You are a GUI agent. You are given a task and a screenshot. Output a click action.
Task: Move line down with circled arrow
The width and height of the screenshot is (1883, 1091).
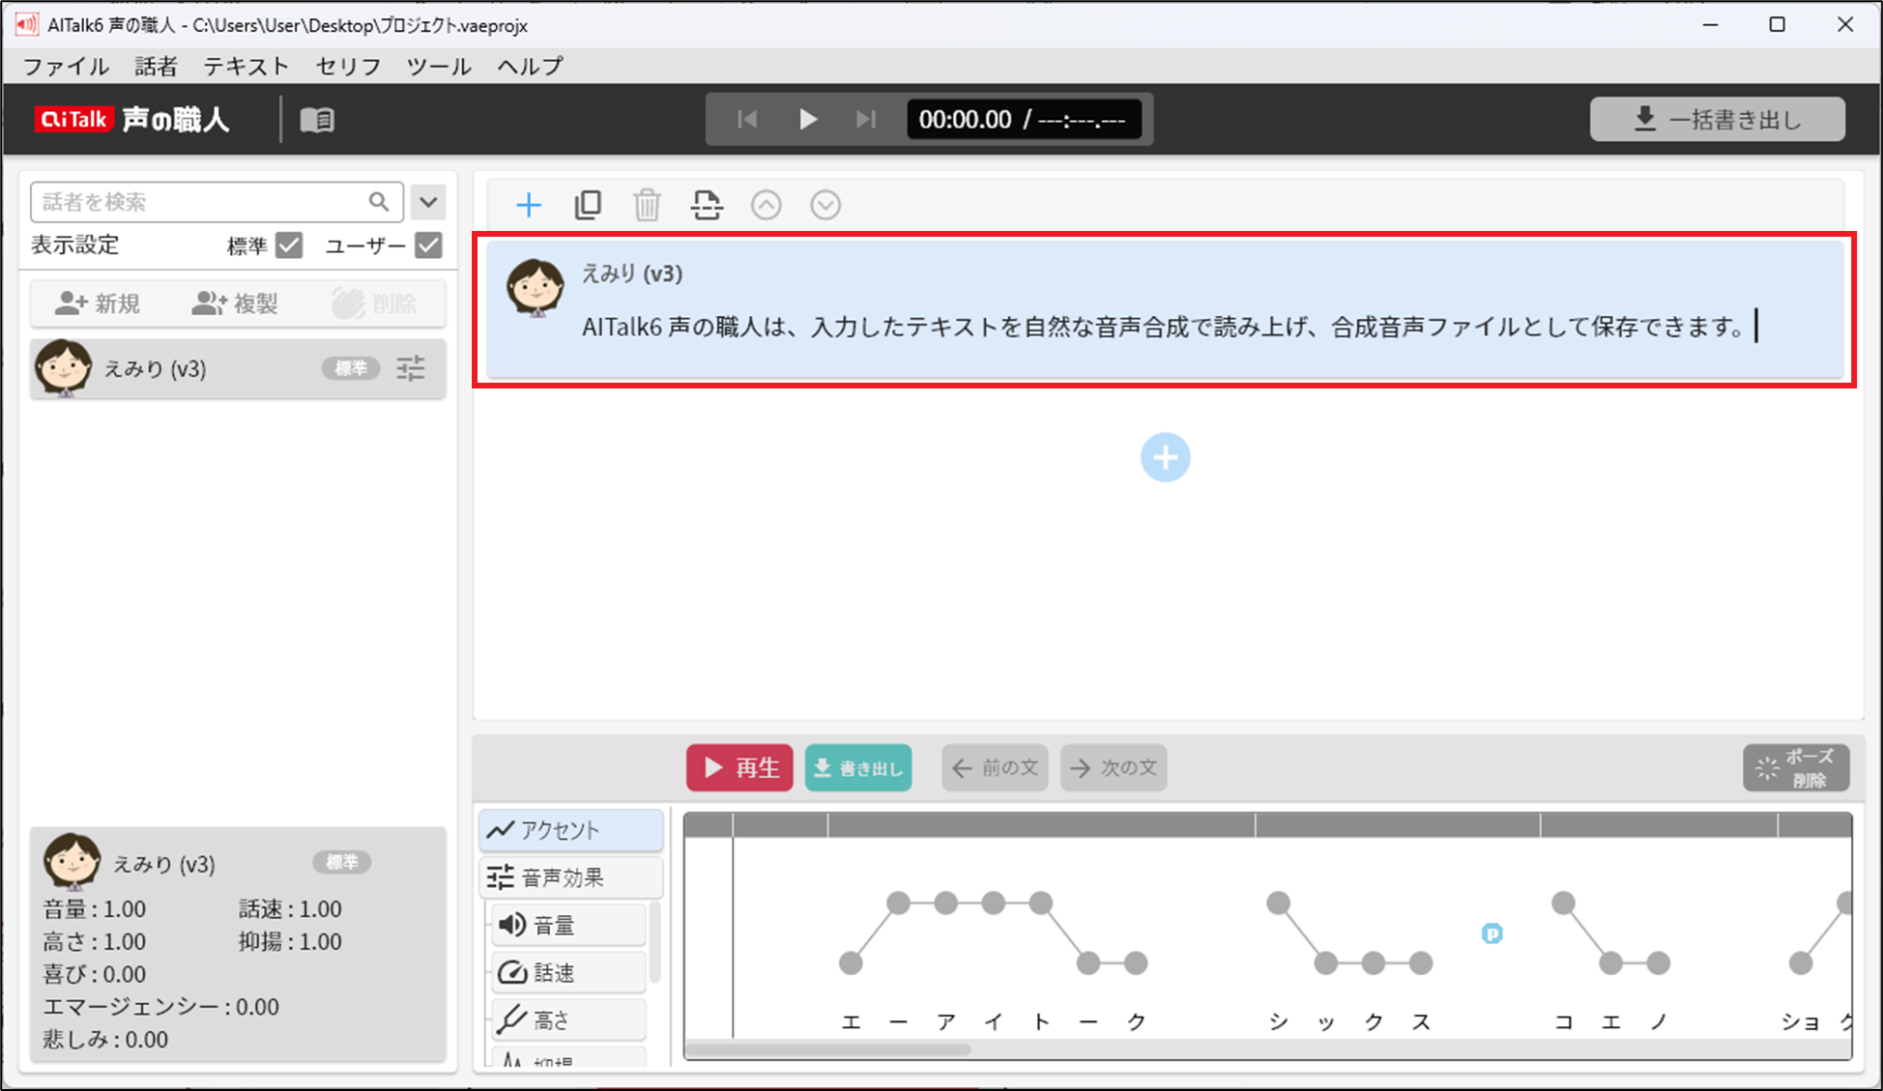pyautogui.click(x=826, y=205)
